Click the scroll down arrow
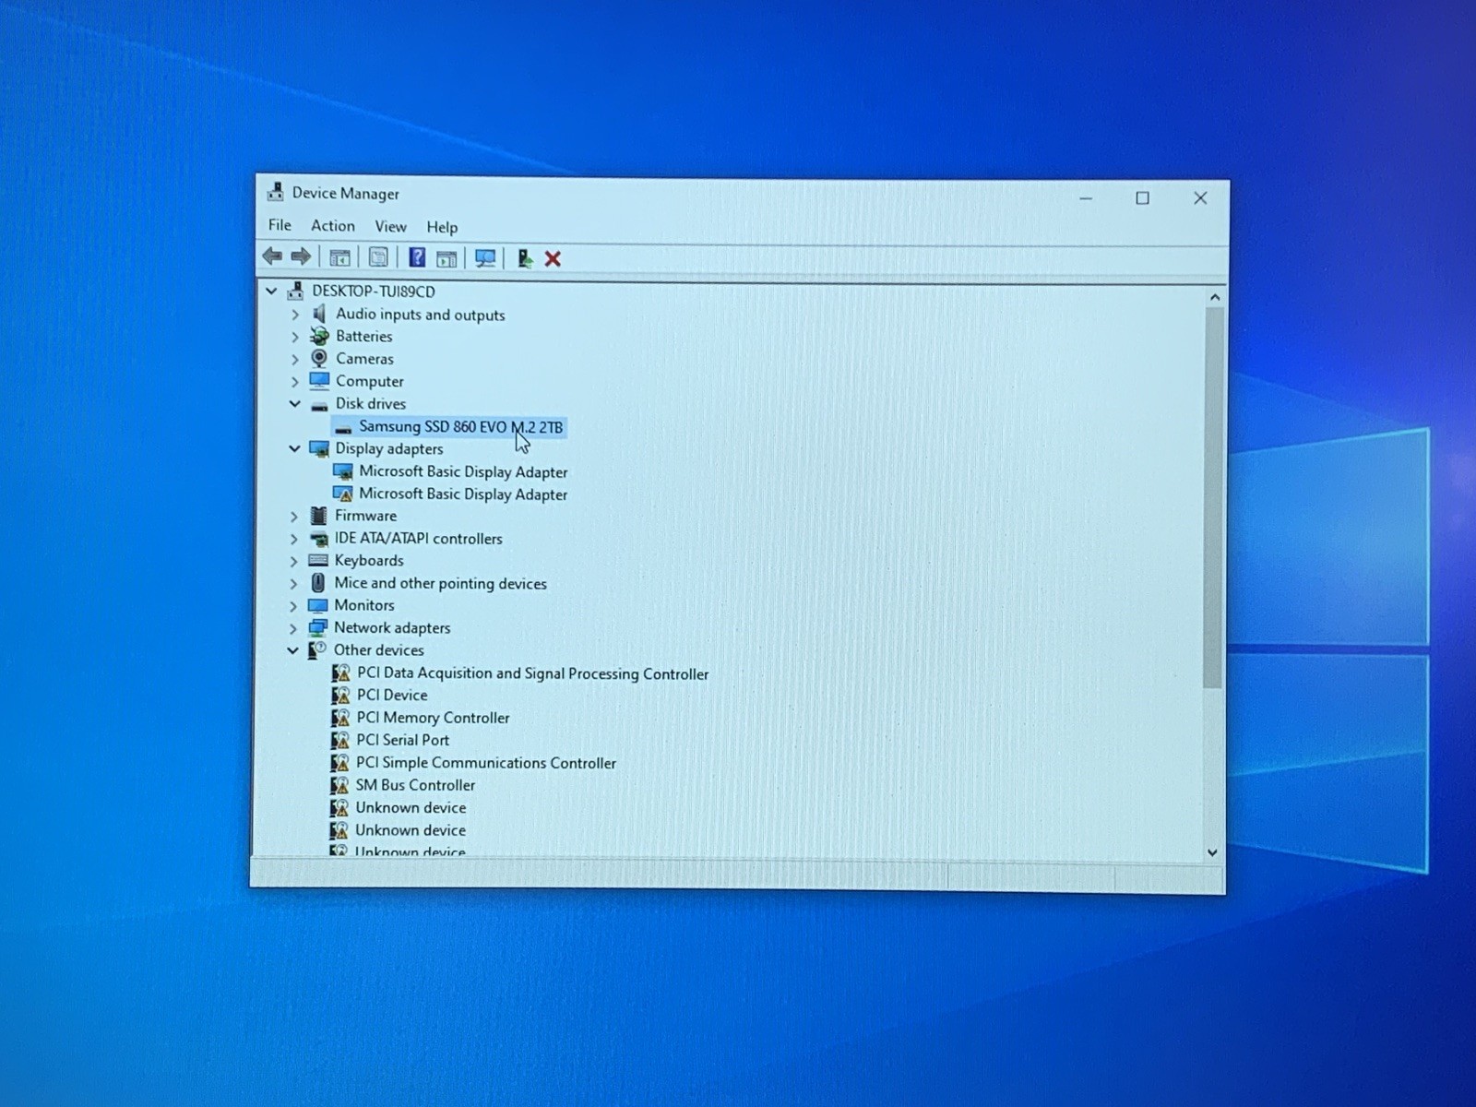Viewport: 1476px width, 1107px height. 1212,852
